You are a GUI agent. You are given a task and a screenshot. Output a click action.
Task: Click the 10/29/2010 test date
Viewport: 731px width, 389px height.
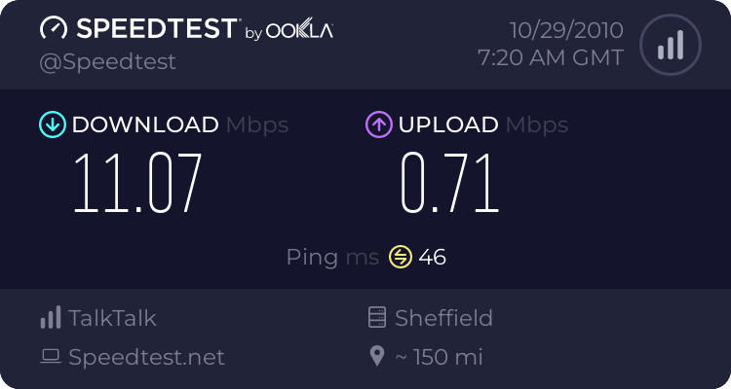[x=563, y=28]
